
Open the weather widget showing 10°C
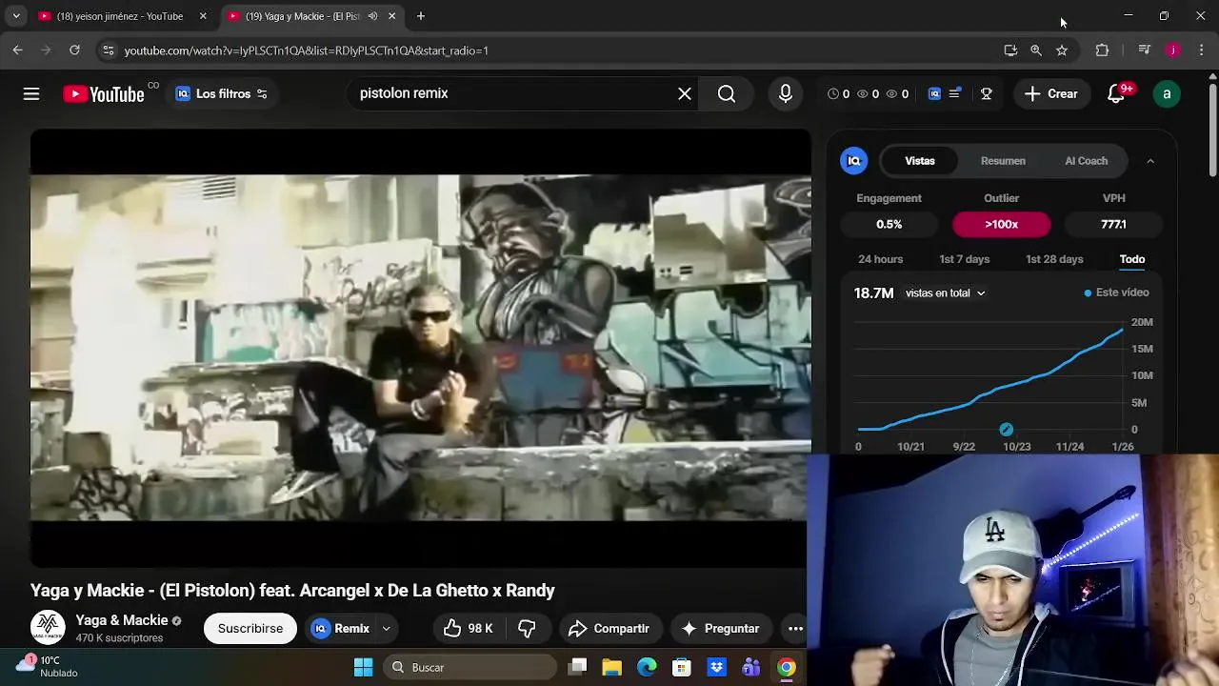pyautogui.click(x=46, y=666)
